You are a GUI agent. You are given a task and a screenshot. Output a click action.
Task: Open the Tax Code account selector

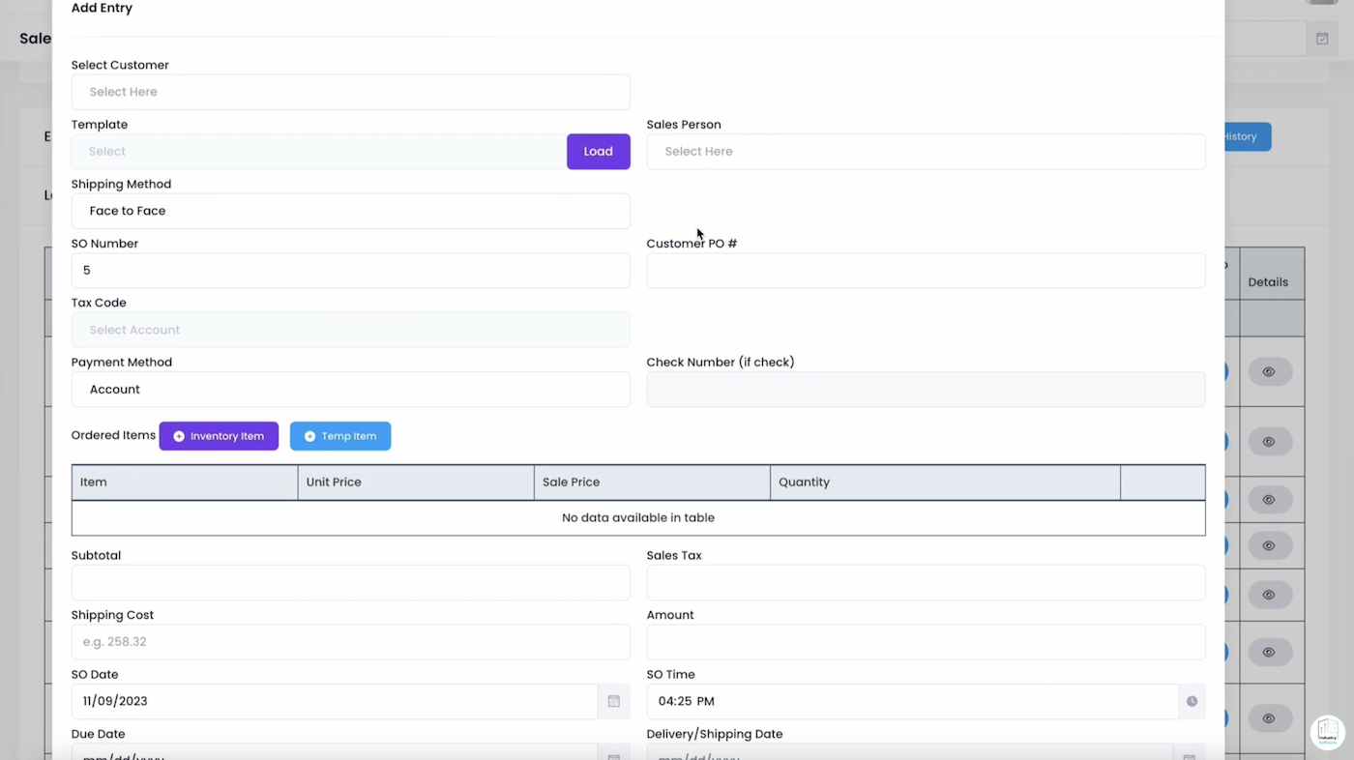click(x=350, y=329)
